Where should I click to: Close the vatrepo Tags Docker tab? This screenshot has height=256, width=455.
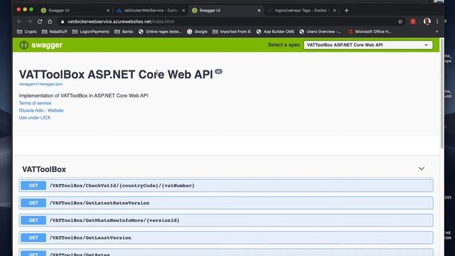[x=334, y=11]
